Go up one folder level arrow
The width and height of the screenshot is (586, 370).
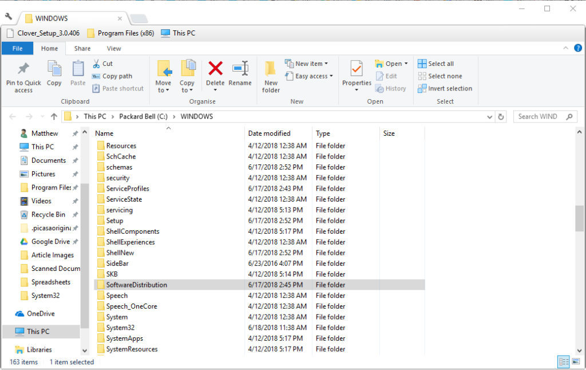tap(54, 117)
